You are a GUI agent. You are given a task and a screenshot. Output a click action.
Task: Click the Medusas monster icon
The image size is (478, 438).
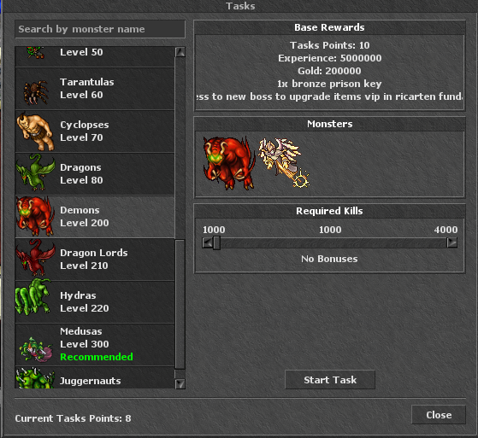[x=36, y=349]
